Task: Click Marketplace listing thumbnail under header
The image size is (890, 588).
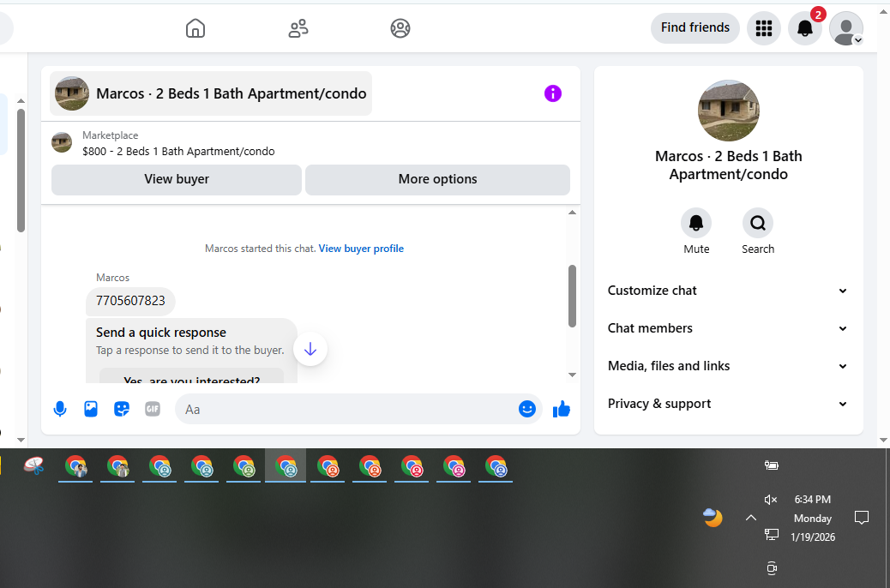Action: (62, 142)
